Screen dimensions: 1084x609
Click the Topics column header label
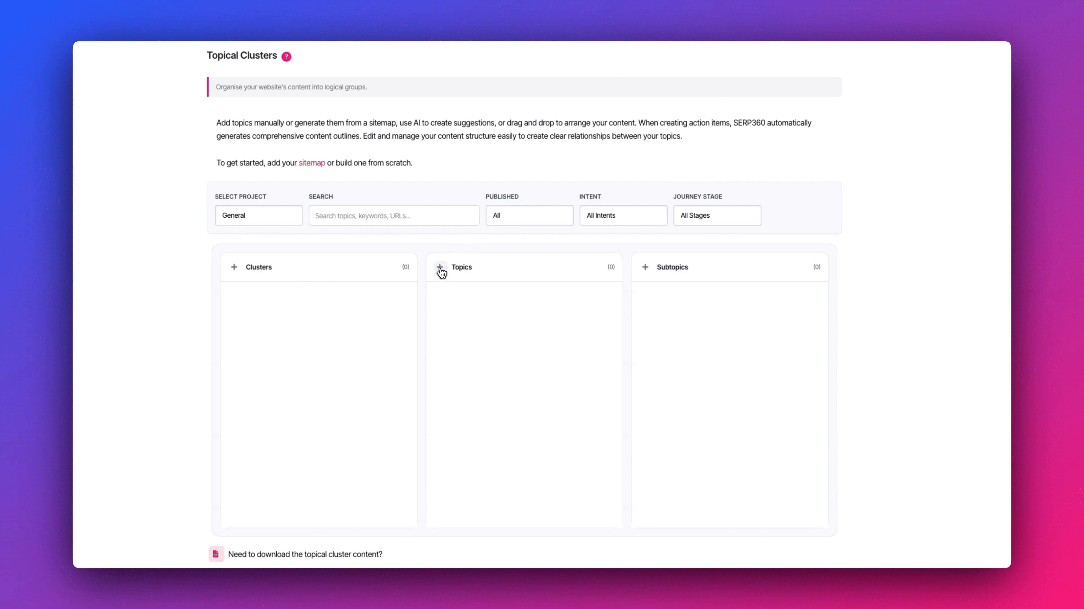[461, 267]
